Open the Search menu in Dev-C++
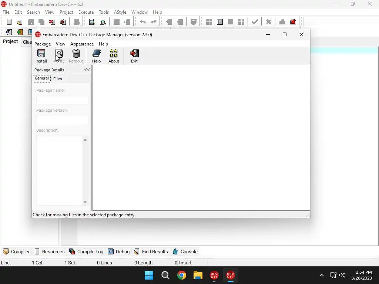This screenshot has width=379, height=284. pos(33,12)
